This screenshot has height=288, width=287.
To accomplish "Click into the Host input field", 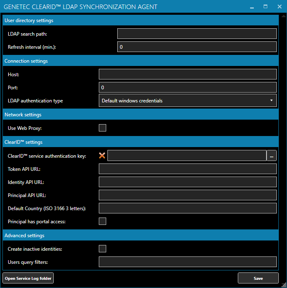I will point(187,74).
